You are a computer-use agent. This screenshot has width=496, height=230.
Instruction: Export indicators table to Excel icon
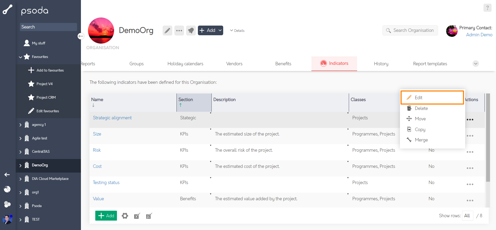(x=137, y=216)
